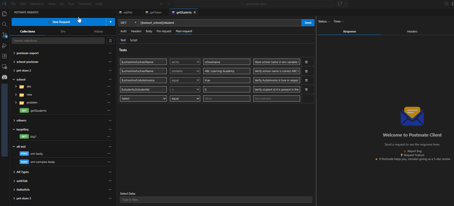Image resolution: width=454 pixels, height=206 pixels.
Task: Click the 'Type to filter...' field
Action: (216, 200)
